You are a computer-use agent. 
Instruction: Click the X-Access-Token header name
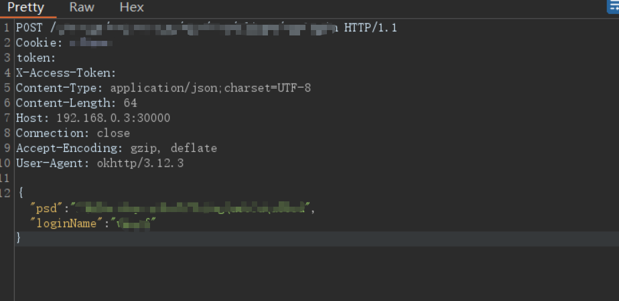66,73
